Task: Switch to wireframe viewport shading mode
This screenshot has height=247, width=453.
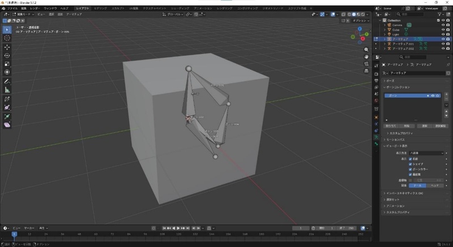Action: point(349,14)
